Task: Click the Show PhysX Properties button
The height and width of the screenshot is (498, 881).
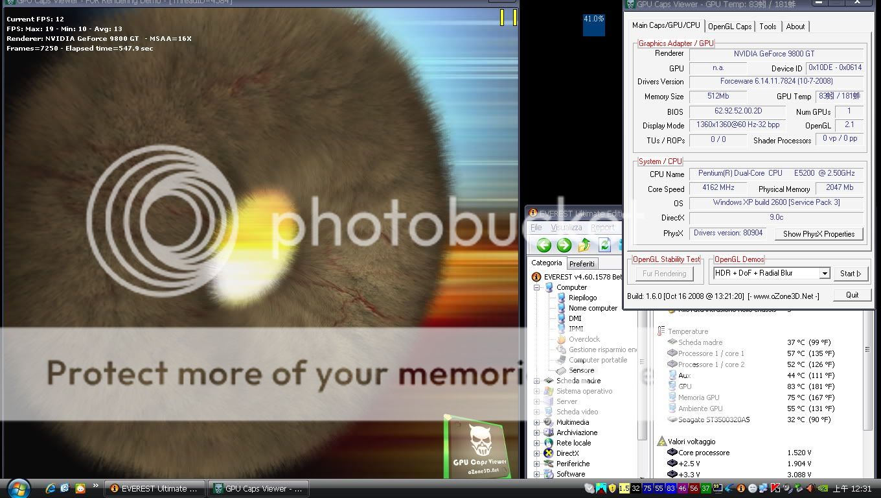Action: tap(819, 234)
